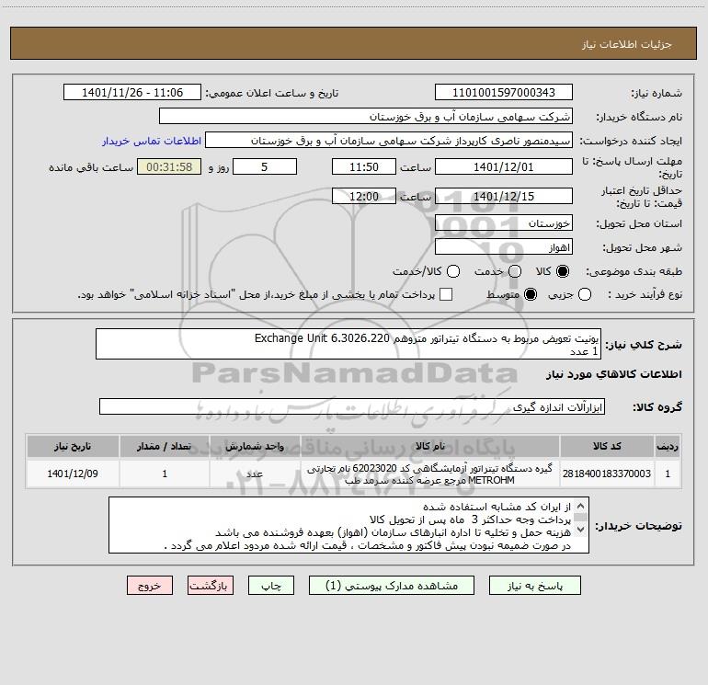Open مشاهده مدارک پیوستی (1) button
This screenshot has width=708, height=685.
(x=392, y=586)
